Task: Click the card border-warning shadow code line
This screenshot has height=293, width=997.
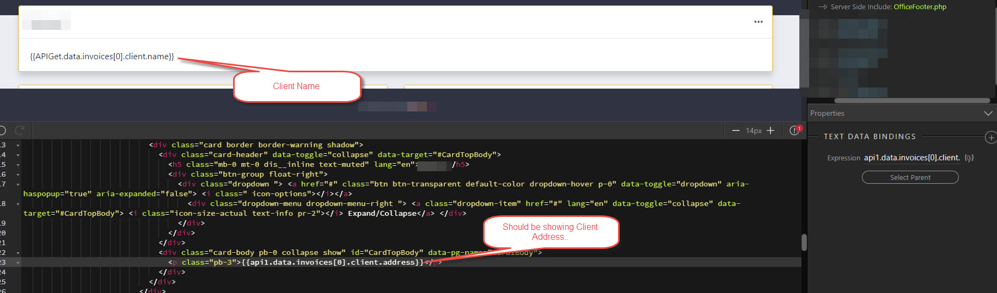Action: point(256,145)
